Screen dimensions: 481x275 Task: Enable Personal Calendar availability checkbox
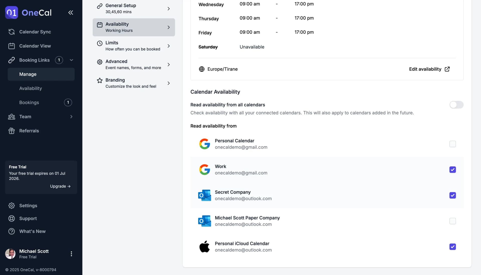[453, 144]
